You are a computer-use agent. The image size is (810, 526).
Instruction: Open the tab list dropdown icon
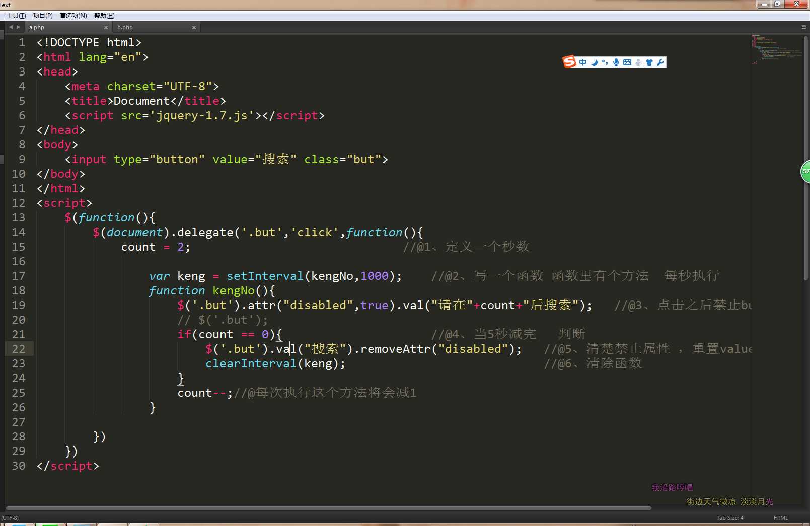click(x=804, y=27)
